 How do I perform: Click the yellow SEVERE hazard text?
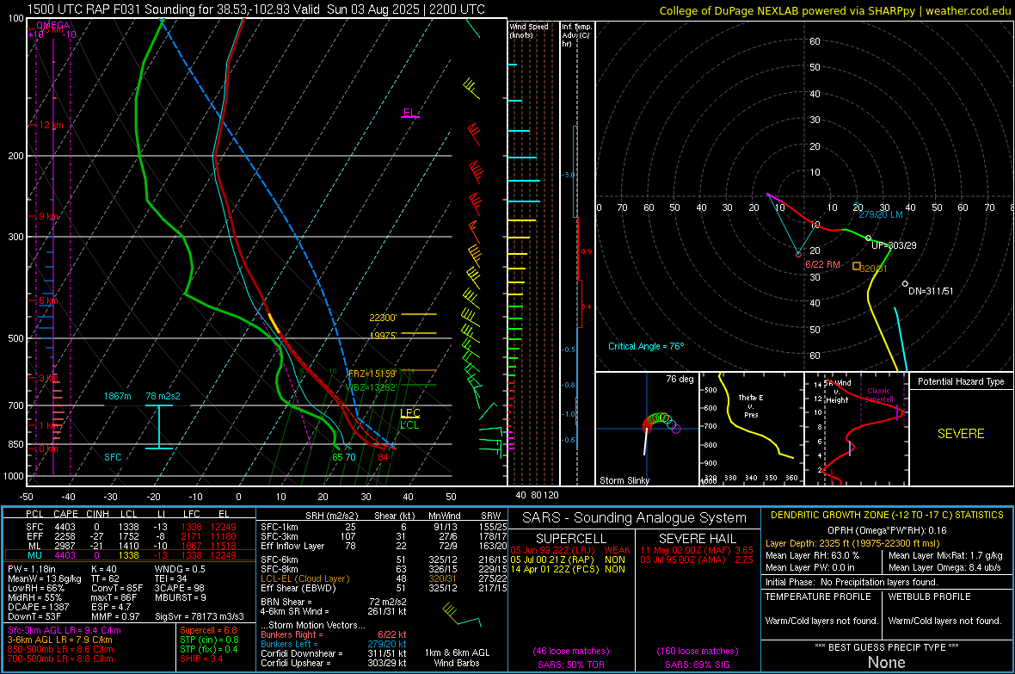point(961,434)
